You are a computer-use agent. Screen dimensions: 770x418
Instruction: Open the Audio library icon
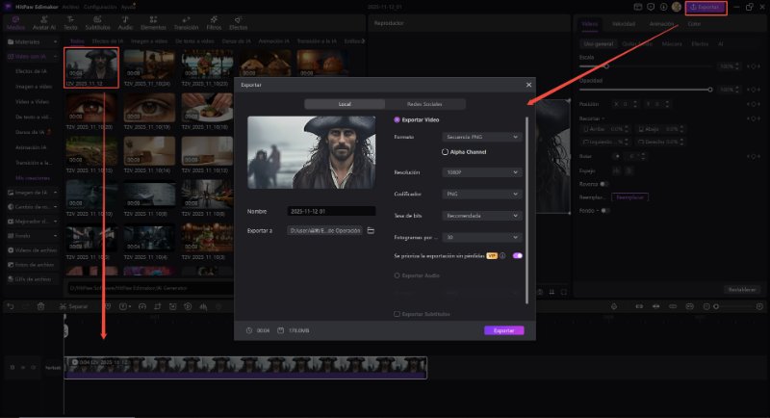pos(125,23)
